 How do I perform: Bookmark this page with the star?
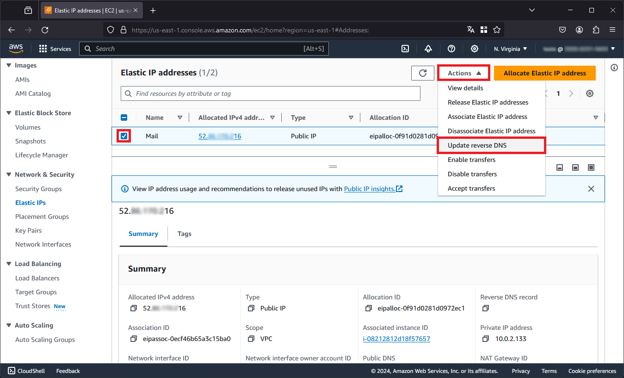tap(497, 30)
